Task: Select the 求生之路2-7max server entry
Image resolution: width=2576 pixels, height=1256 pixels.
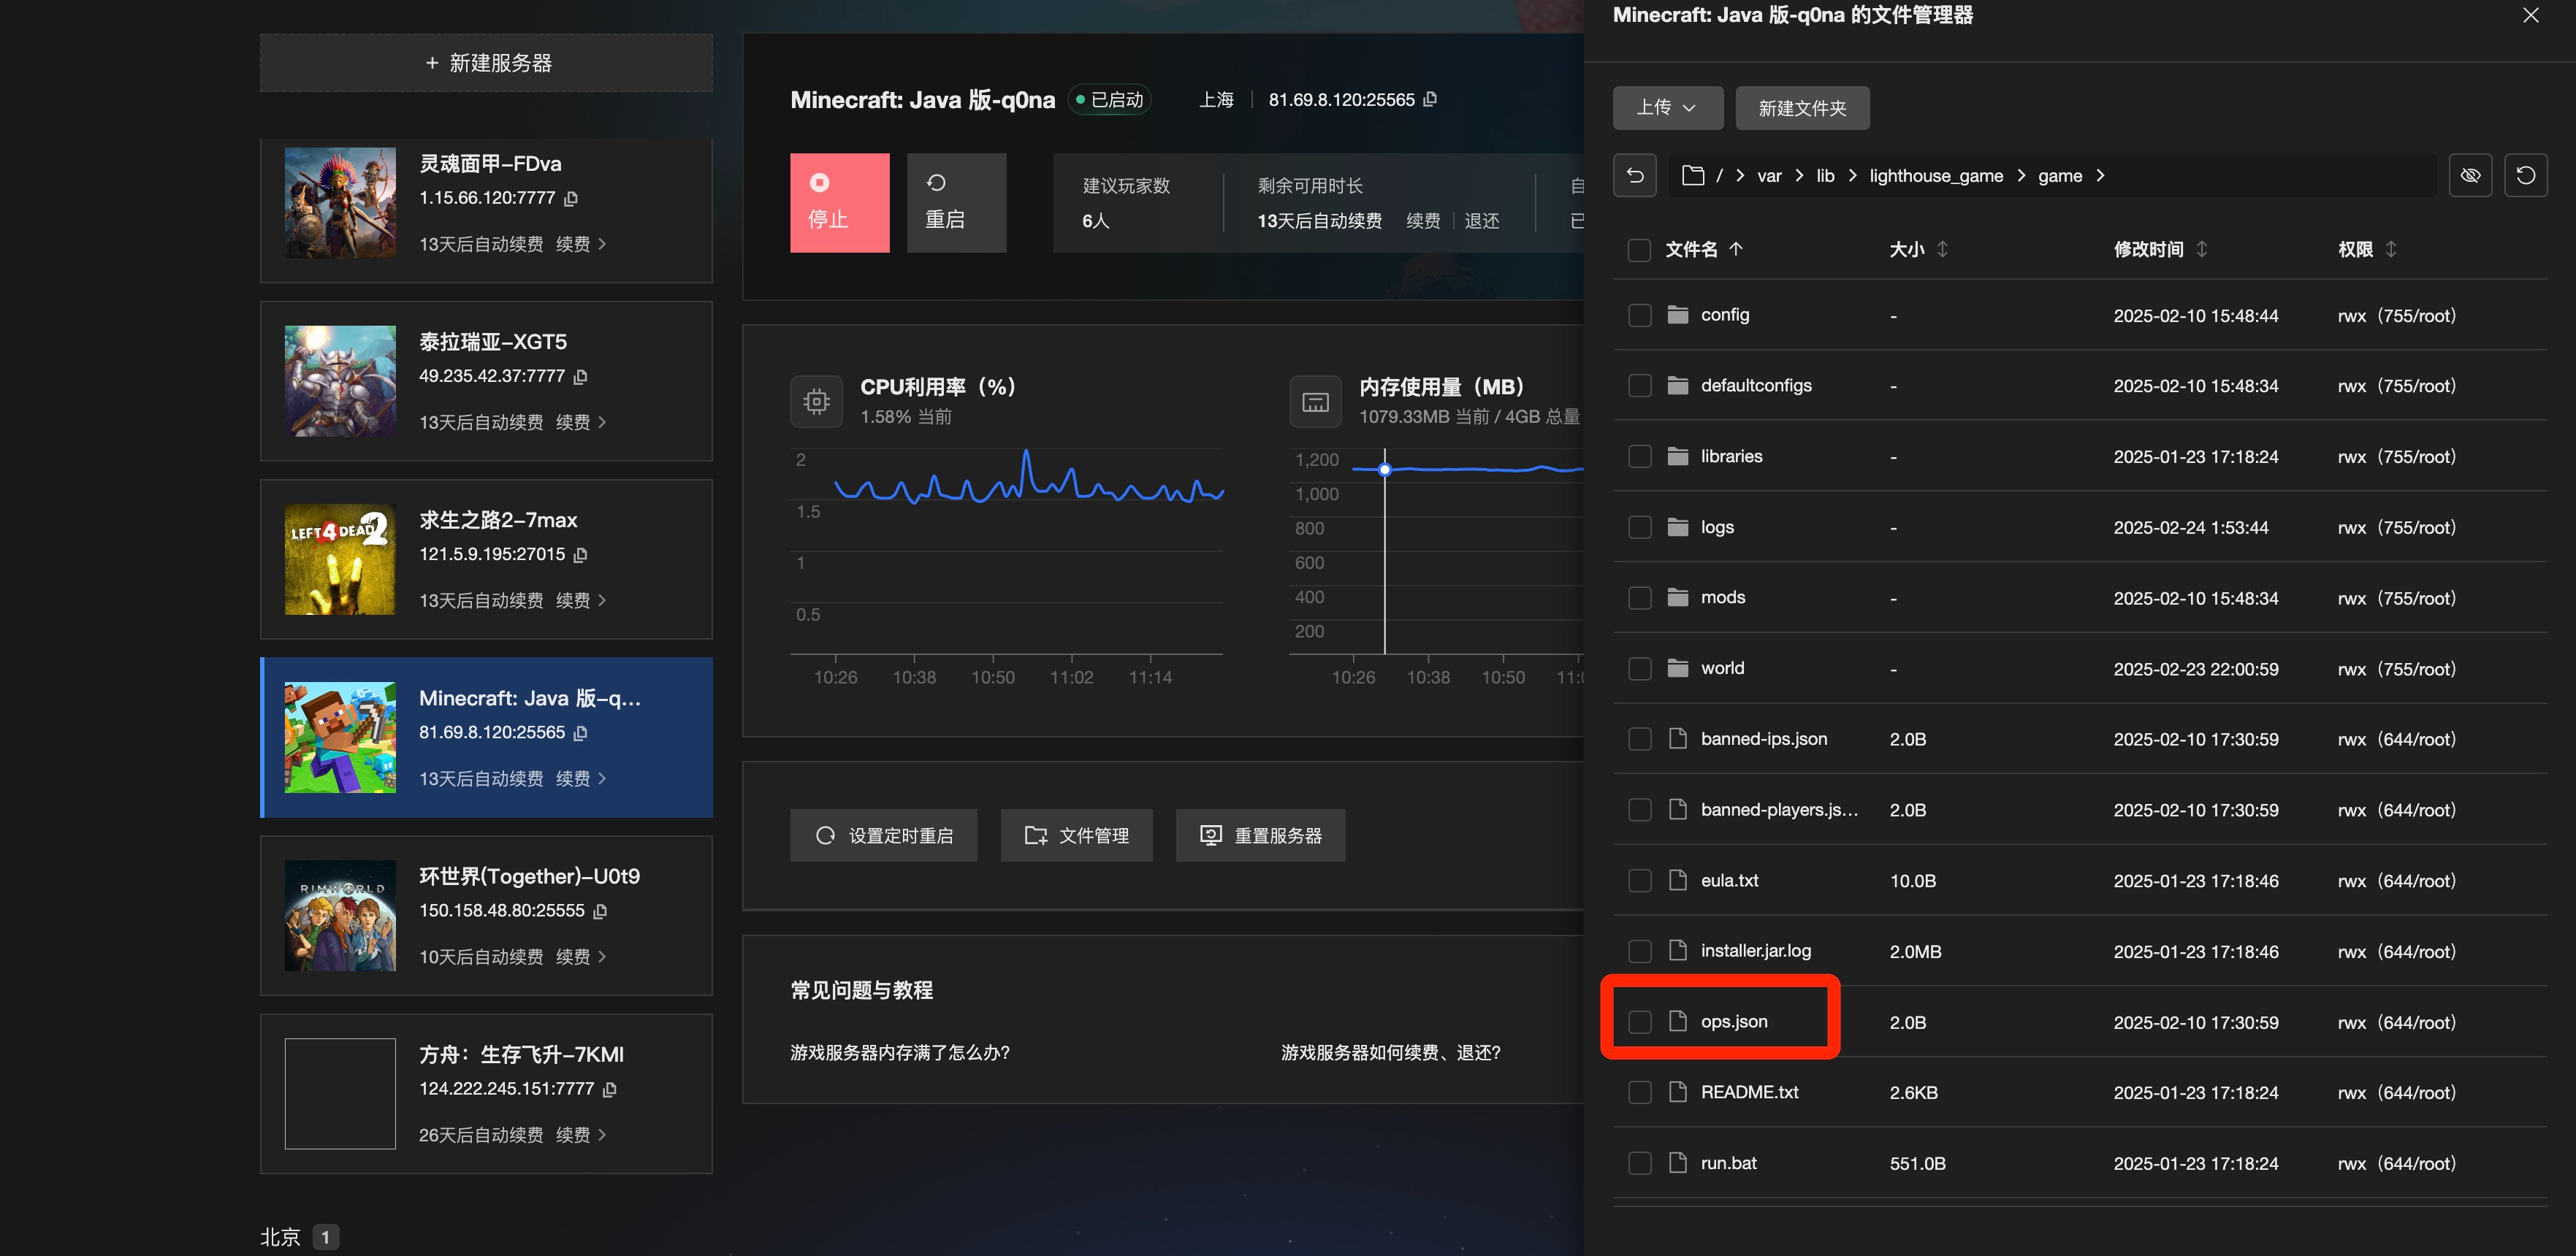Action: coord(486,559)
